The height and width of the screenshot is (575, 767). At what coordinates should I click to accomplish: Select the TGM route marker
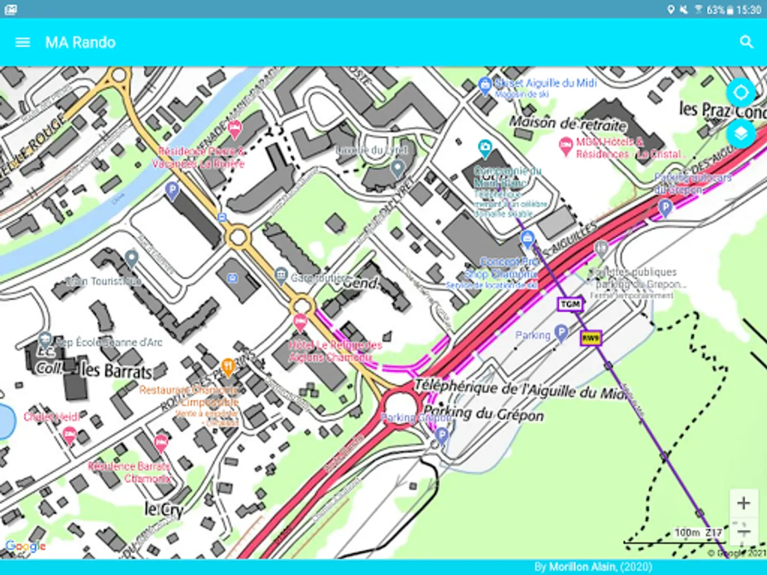point(570,304)
